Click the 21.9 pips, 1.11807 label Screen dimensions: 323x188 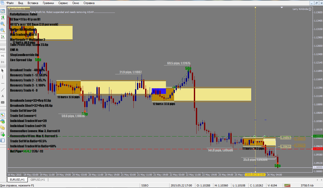pyautogui.click(x=131, y=72)
